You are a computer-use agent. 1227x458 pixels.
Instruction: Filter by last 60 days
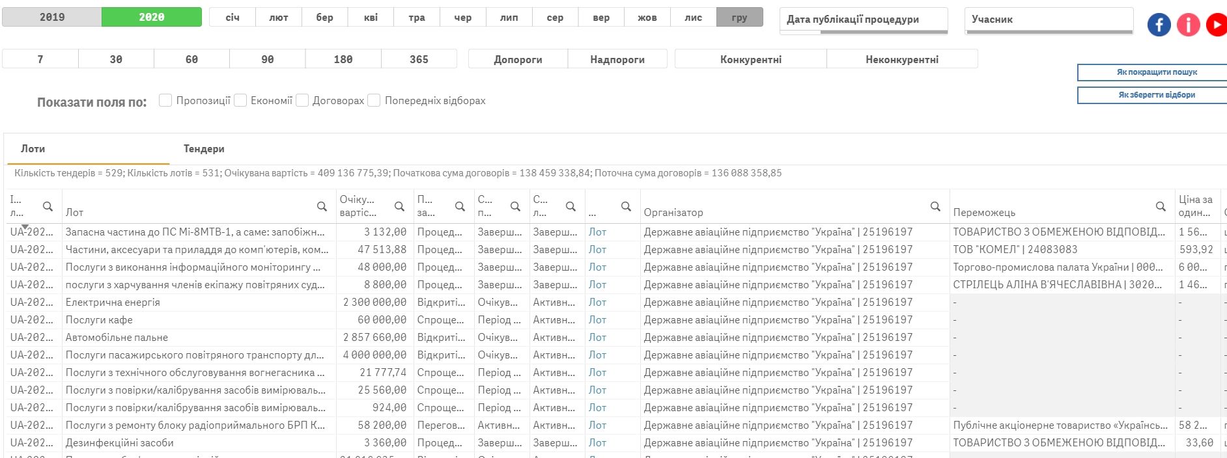click(191, 59)
